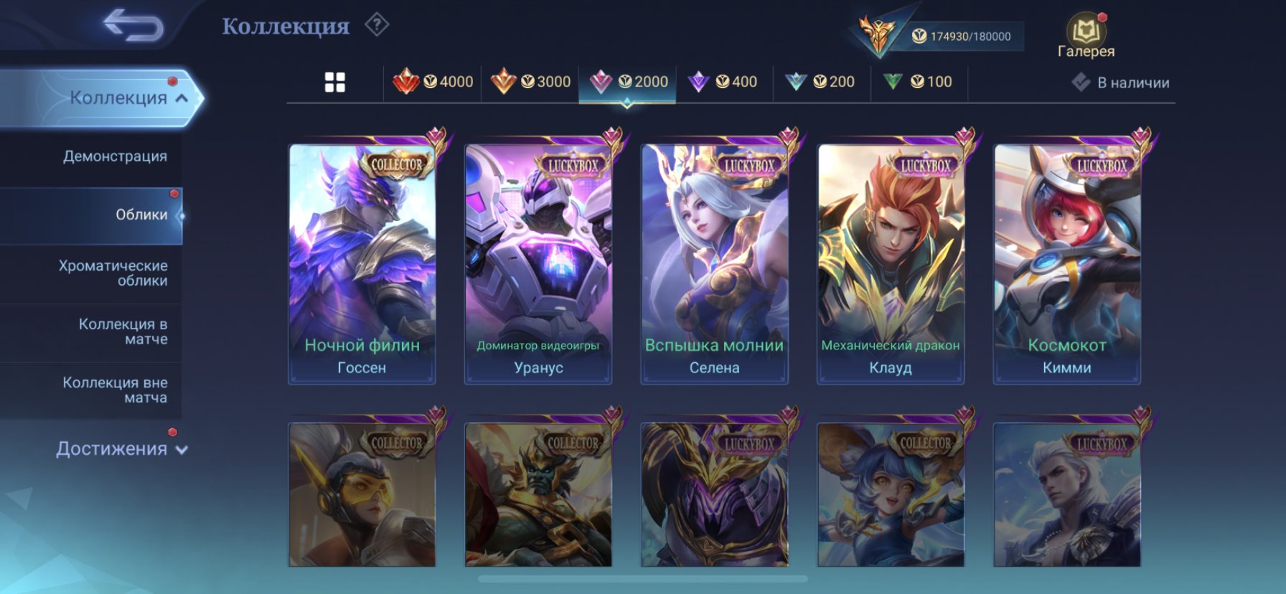Open the Ночной филин Госсен skin card
The height and width of the screenshot is (594, 1286).
coord(362,263)
